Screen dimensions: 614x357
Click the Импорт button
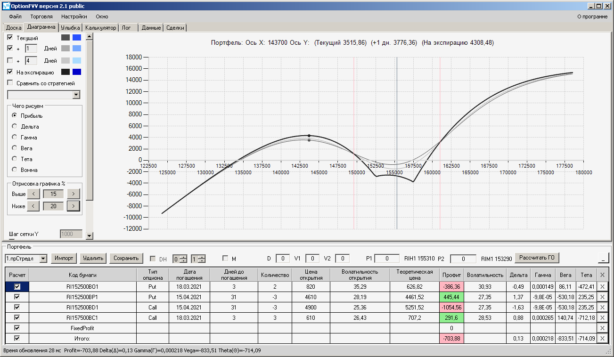(x=64, y=258)
